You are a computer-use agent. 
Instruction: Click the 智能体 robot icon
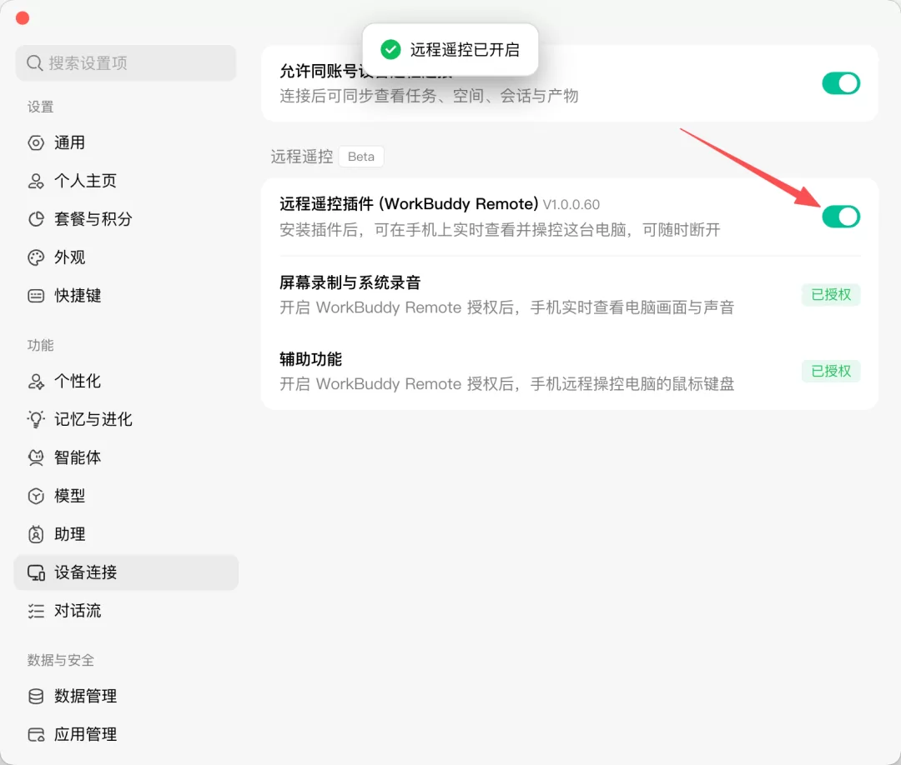tap(36, 458)
